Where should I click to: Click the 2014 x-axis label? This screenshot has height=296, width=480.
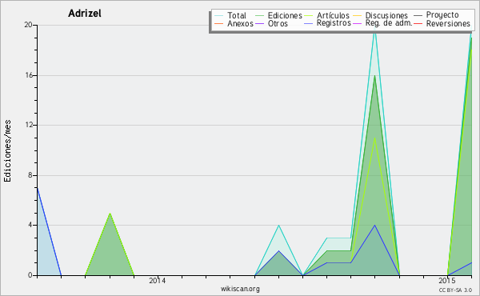click(x=158, y=280)
